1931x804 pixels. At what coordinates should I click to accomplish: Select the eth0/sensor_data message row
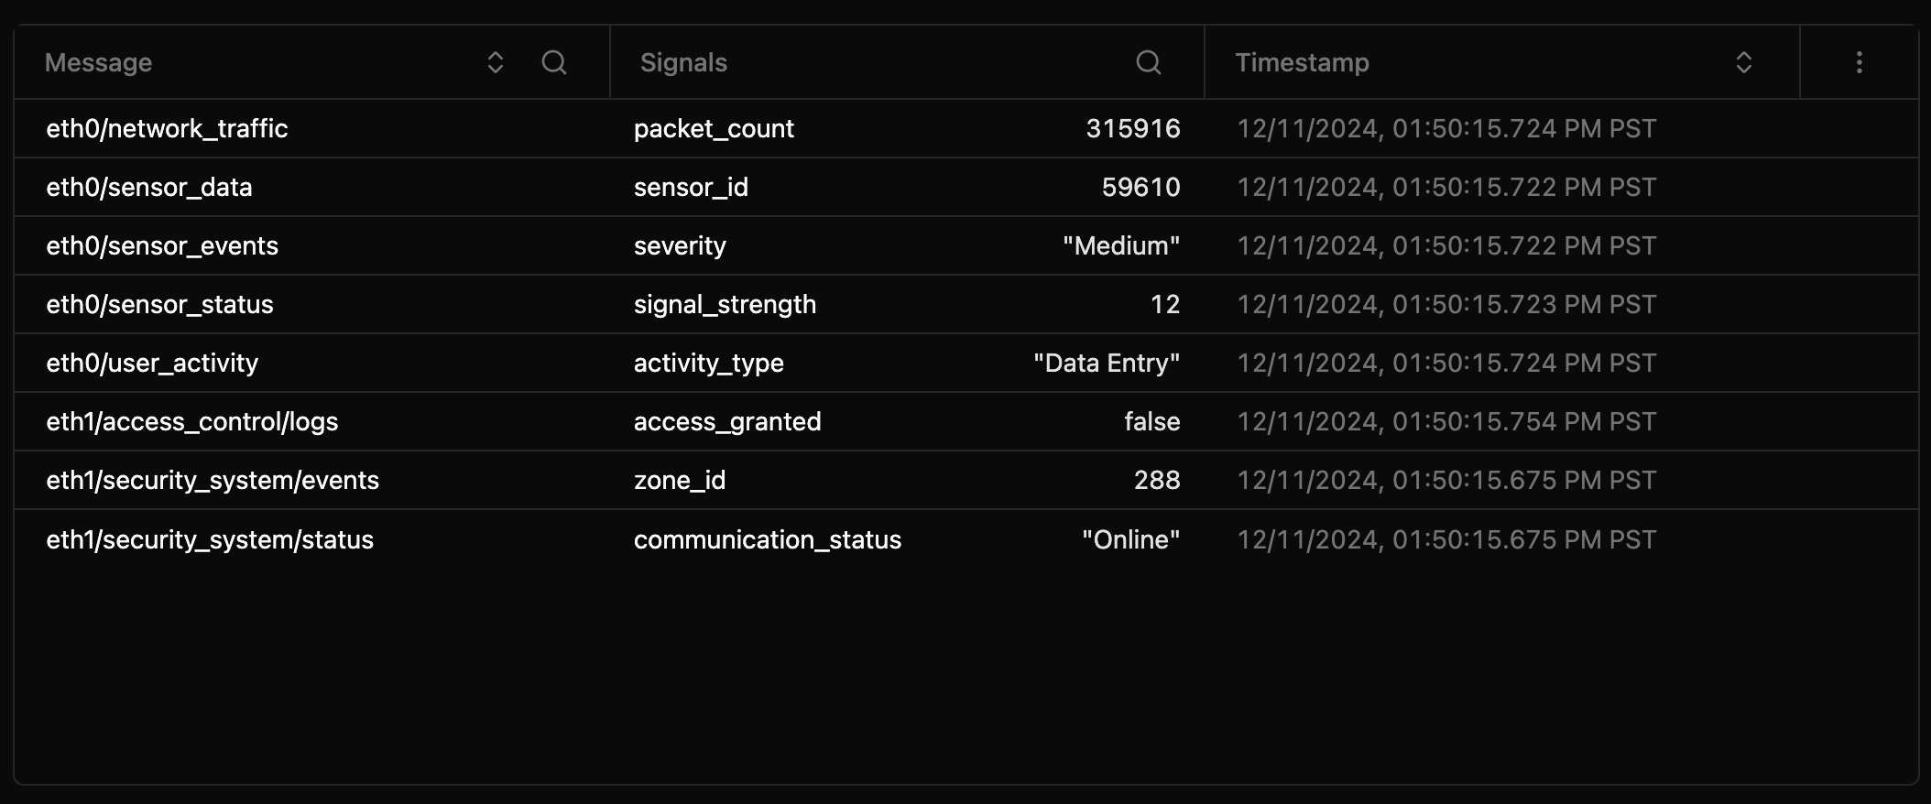(x=149, y=187)
